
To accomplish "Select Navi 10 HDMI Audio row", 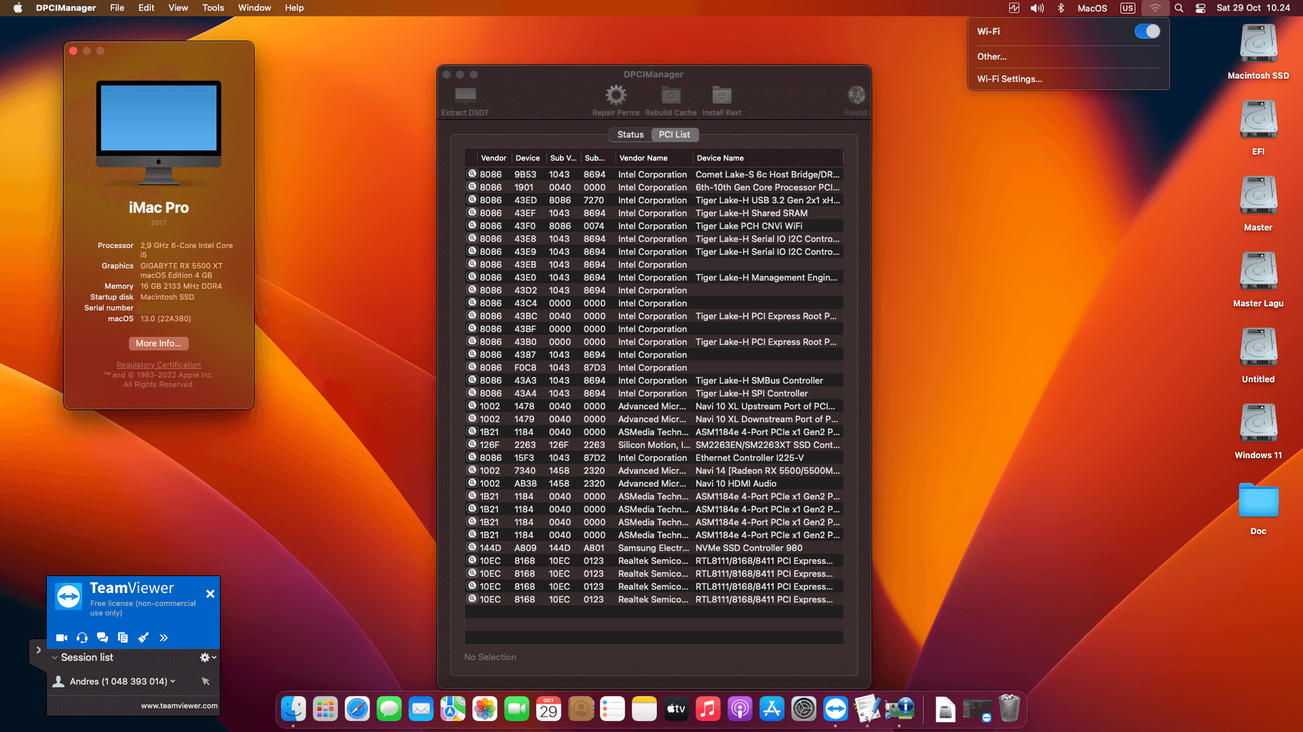I will point(654,483).
